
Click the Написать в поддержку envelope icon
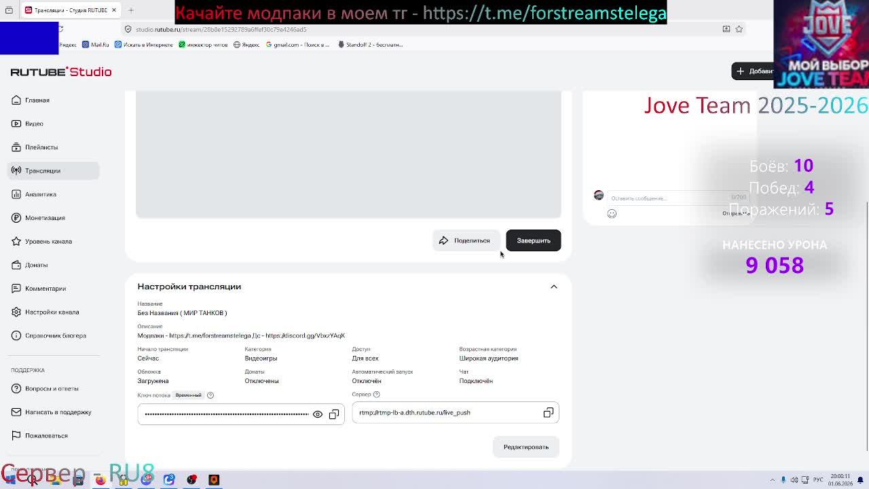point(16,412)
